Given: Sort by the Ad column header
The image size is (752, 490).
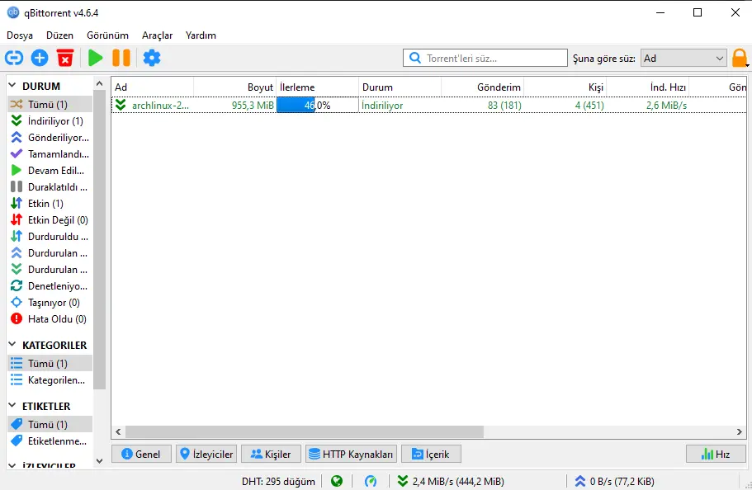Looking at the screenshot, I should 153,87.
